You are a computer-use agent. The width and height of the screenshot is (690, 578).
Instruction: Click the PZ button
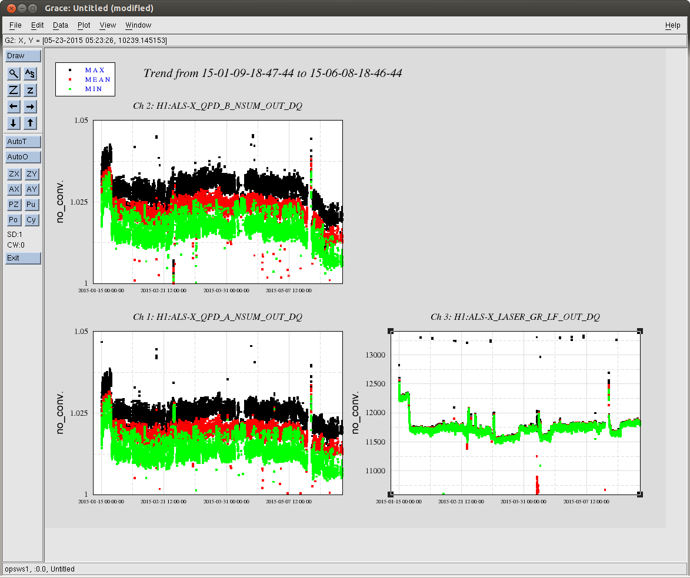tap(14, 205)
